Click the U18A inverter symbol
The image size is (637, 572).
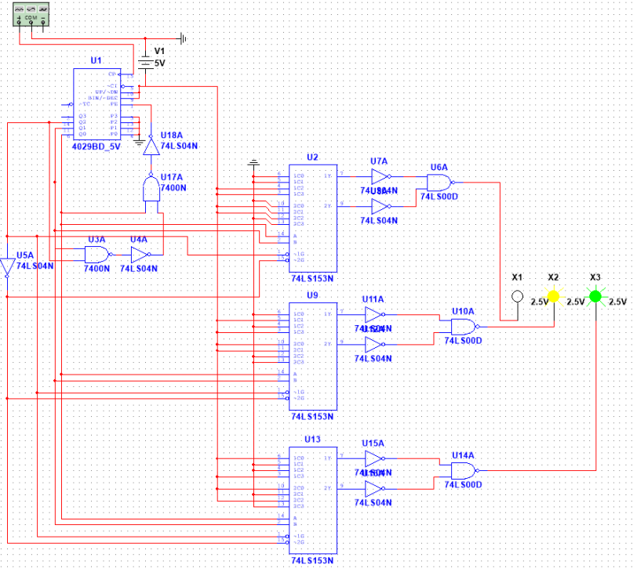(x=151, y=146)
